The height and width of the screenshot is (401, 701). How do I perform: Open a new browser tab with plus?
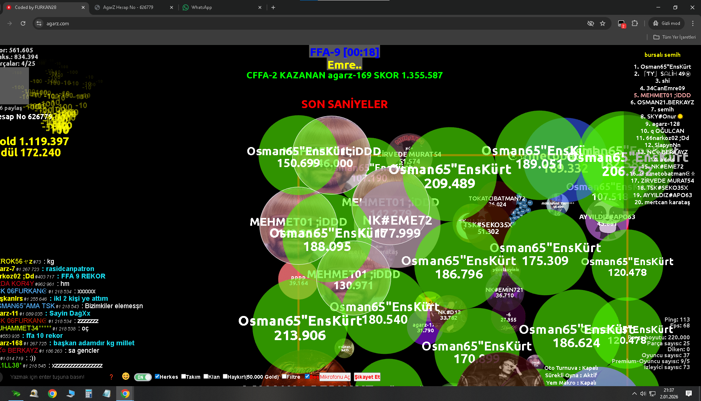click(x=273, y=7)
